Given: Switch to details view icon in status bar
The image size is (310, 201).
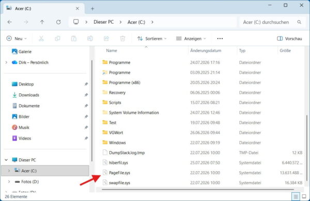Looking at the screenshot, I should point(296,196).
